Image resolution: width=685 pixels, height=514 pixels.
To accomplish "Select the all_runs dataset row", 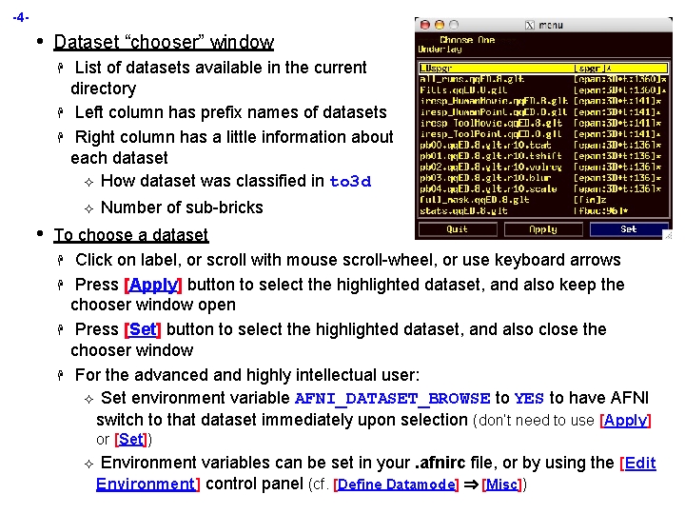I will click(x=543, y=79).
